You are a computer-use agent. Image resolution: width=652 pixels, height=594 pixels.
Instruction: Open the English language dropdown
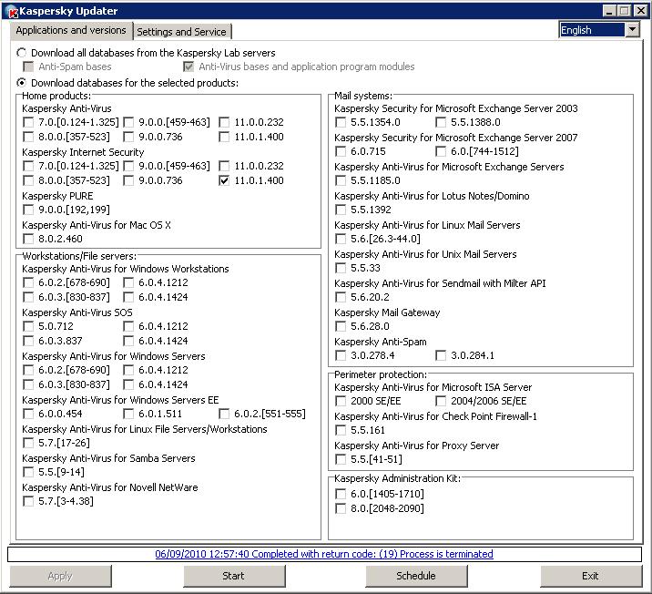click(633, 30)
